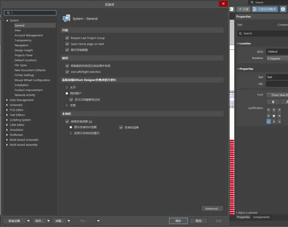Expand the CAM Editor node

pos(7,125)
